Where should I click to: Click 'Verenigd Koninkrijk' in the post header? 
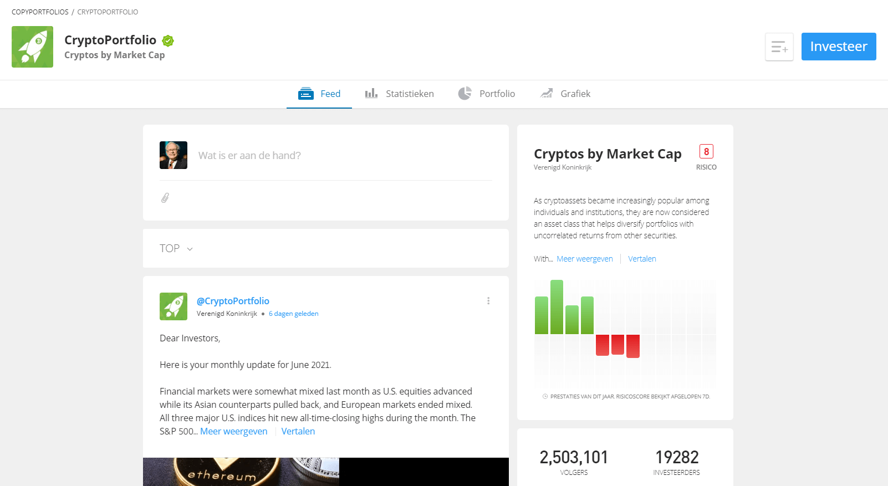227,314
